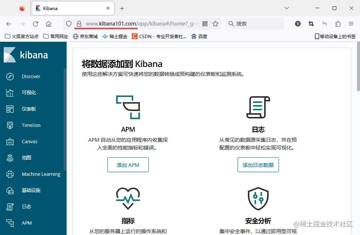
Task: Click the tracking protection shield icon
Action: pos(69,24)
